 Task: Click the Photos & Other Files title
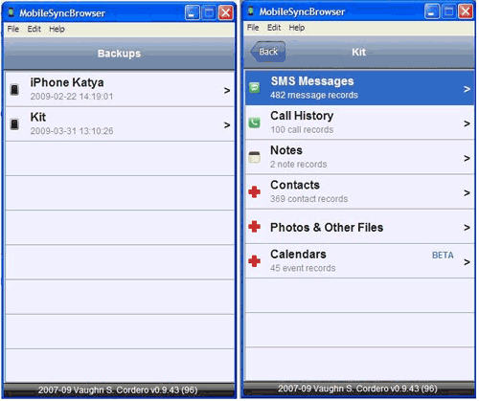(327, 228)
